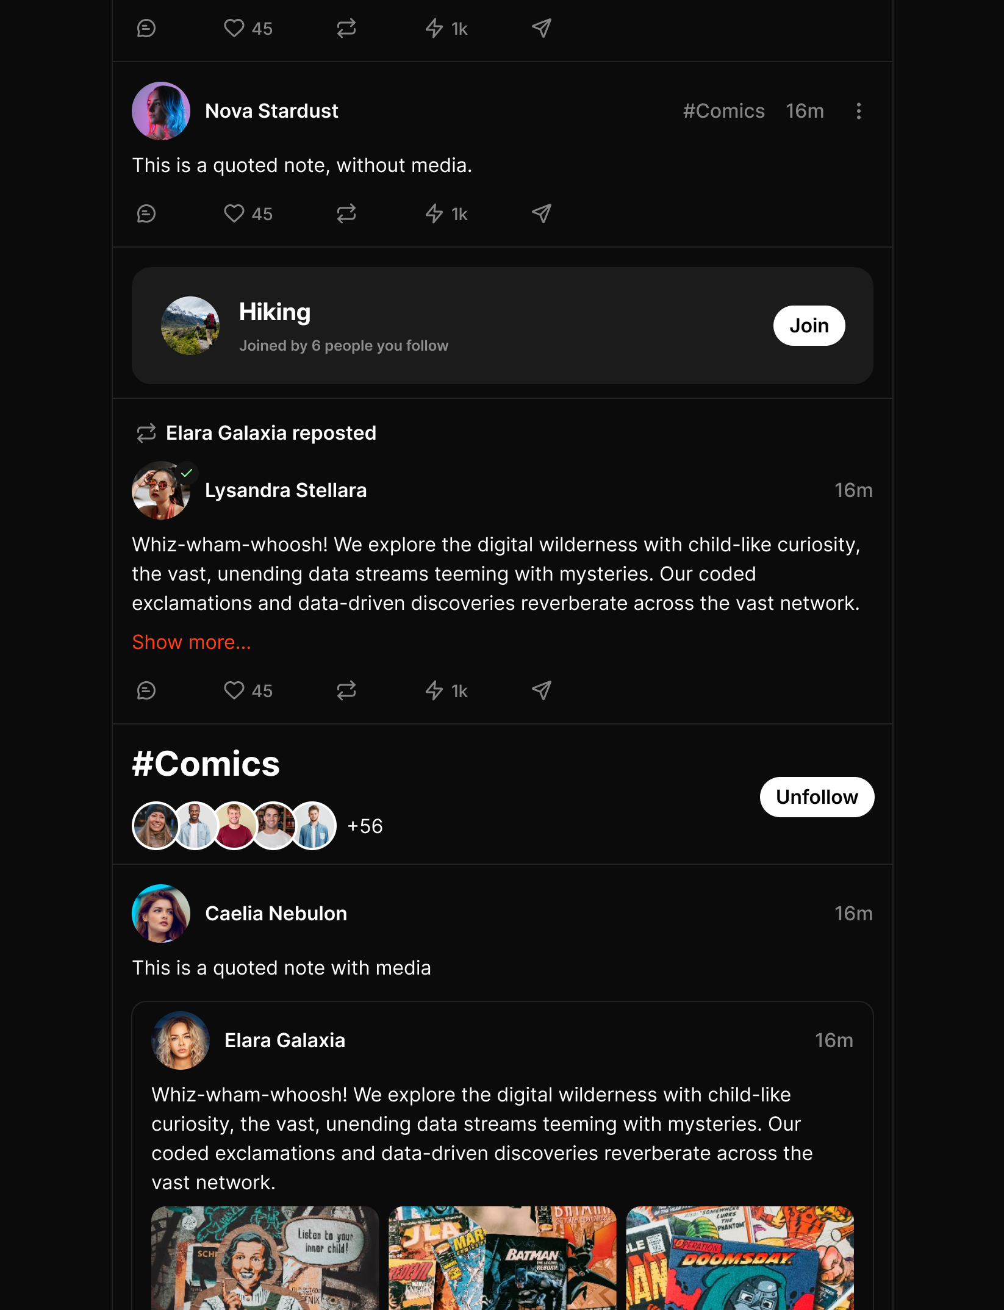Like Nova Stardust's quoted note
The height and width of the screenshot is (1310, 1004).
click(247, 213)
